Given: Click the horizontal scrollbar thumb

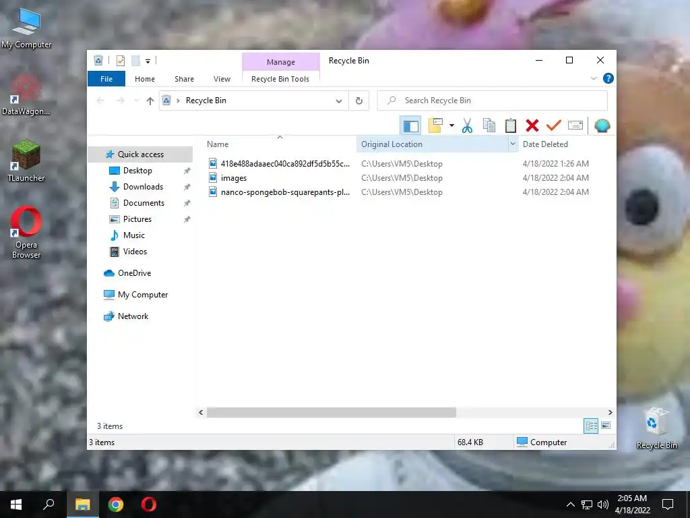Looking at the screenshot, I should (332, 412).
